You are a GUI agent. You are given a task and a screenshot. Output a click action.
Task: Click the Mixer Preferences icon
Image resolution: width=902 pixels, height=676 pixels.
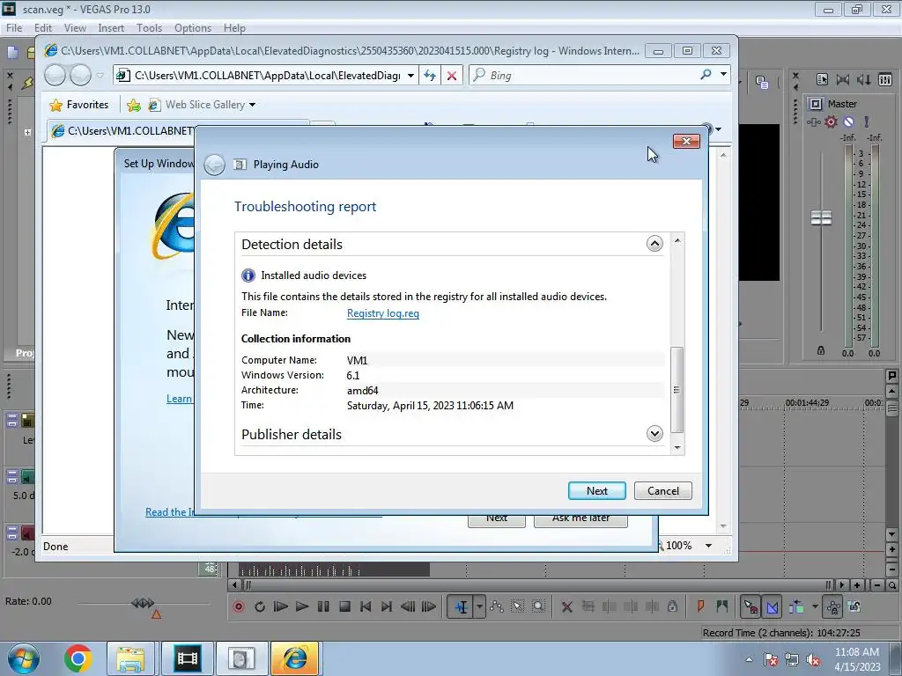(822, 80)
